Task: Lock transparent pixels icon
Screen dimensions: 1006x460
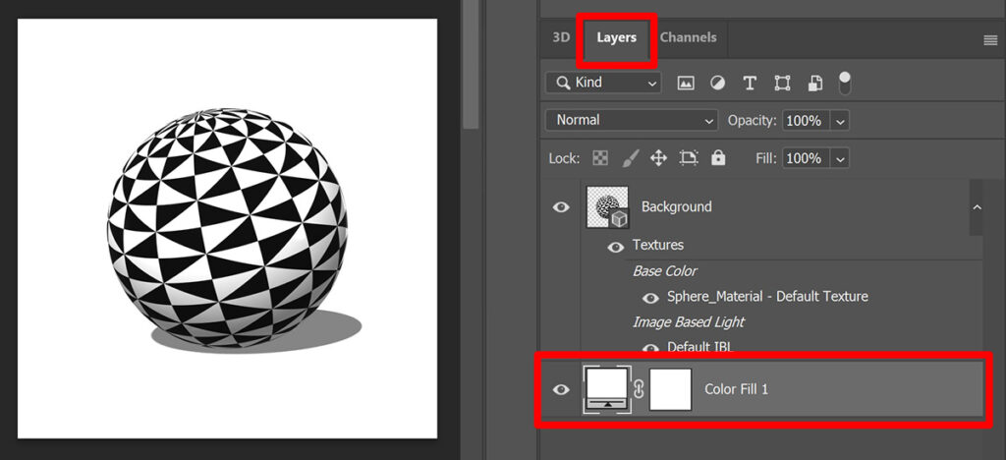Action: (600, 158)
